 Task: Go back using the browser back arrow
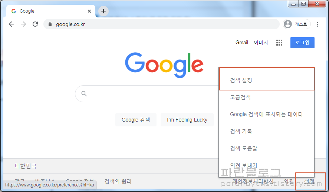tap(11, 24)
